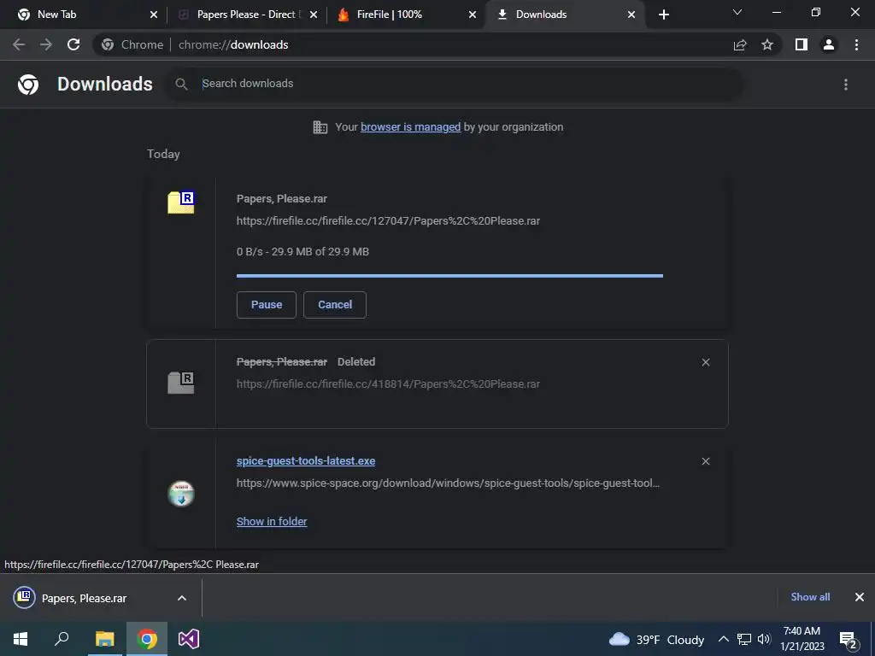The image size is (875, 656).
Task: Switch to the FireFile | 100% tab
Action: (x=389, y=15)
